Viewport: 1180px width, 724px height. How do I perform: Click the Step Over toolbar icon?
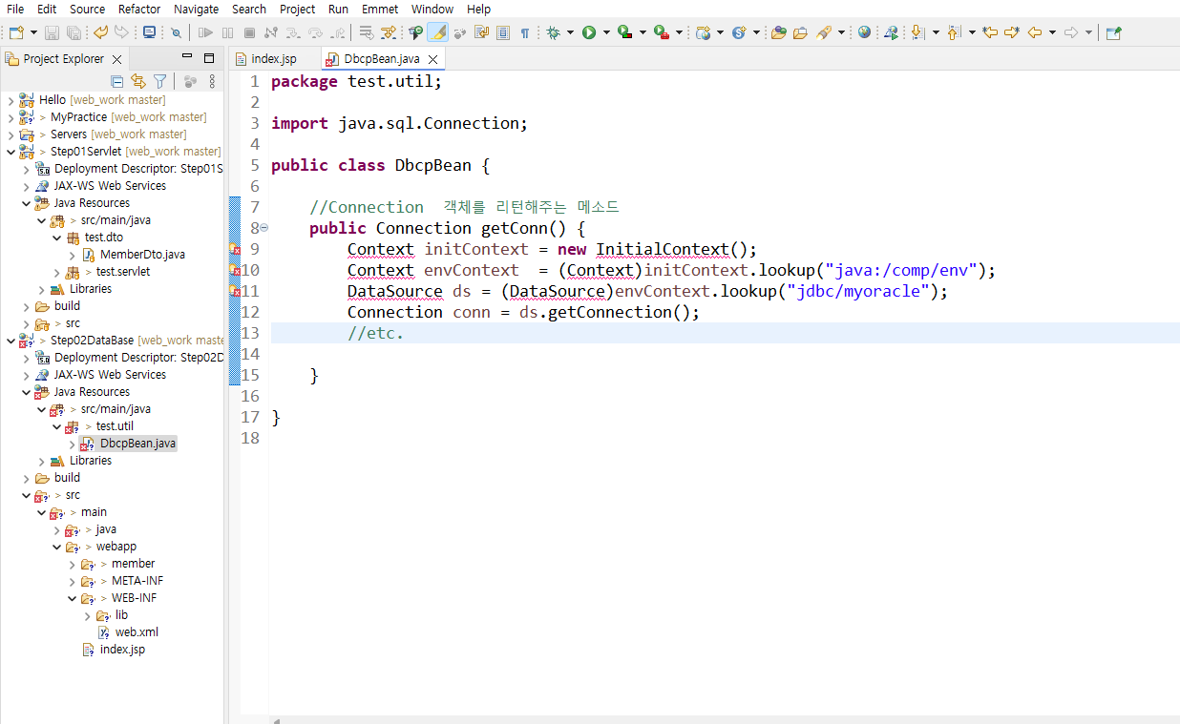314,32
